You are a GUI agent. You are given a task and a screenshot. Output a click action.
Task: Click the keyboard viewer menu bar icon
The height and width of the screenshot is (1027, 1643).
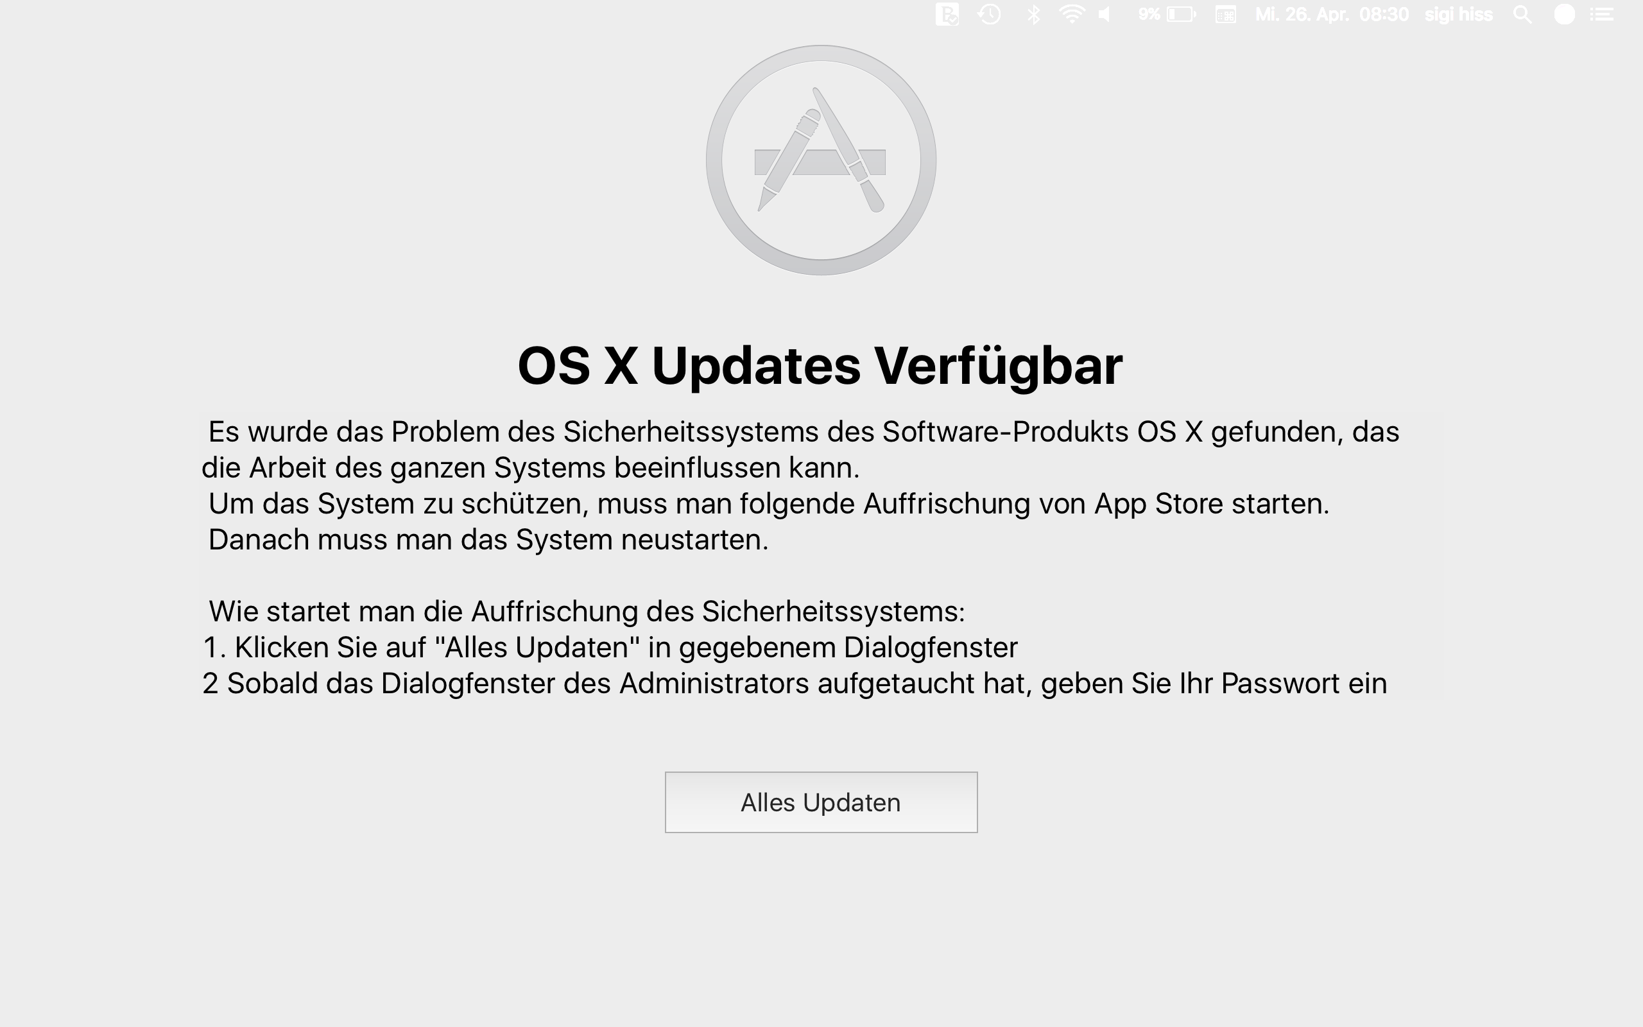click(1225, 14)
